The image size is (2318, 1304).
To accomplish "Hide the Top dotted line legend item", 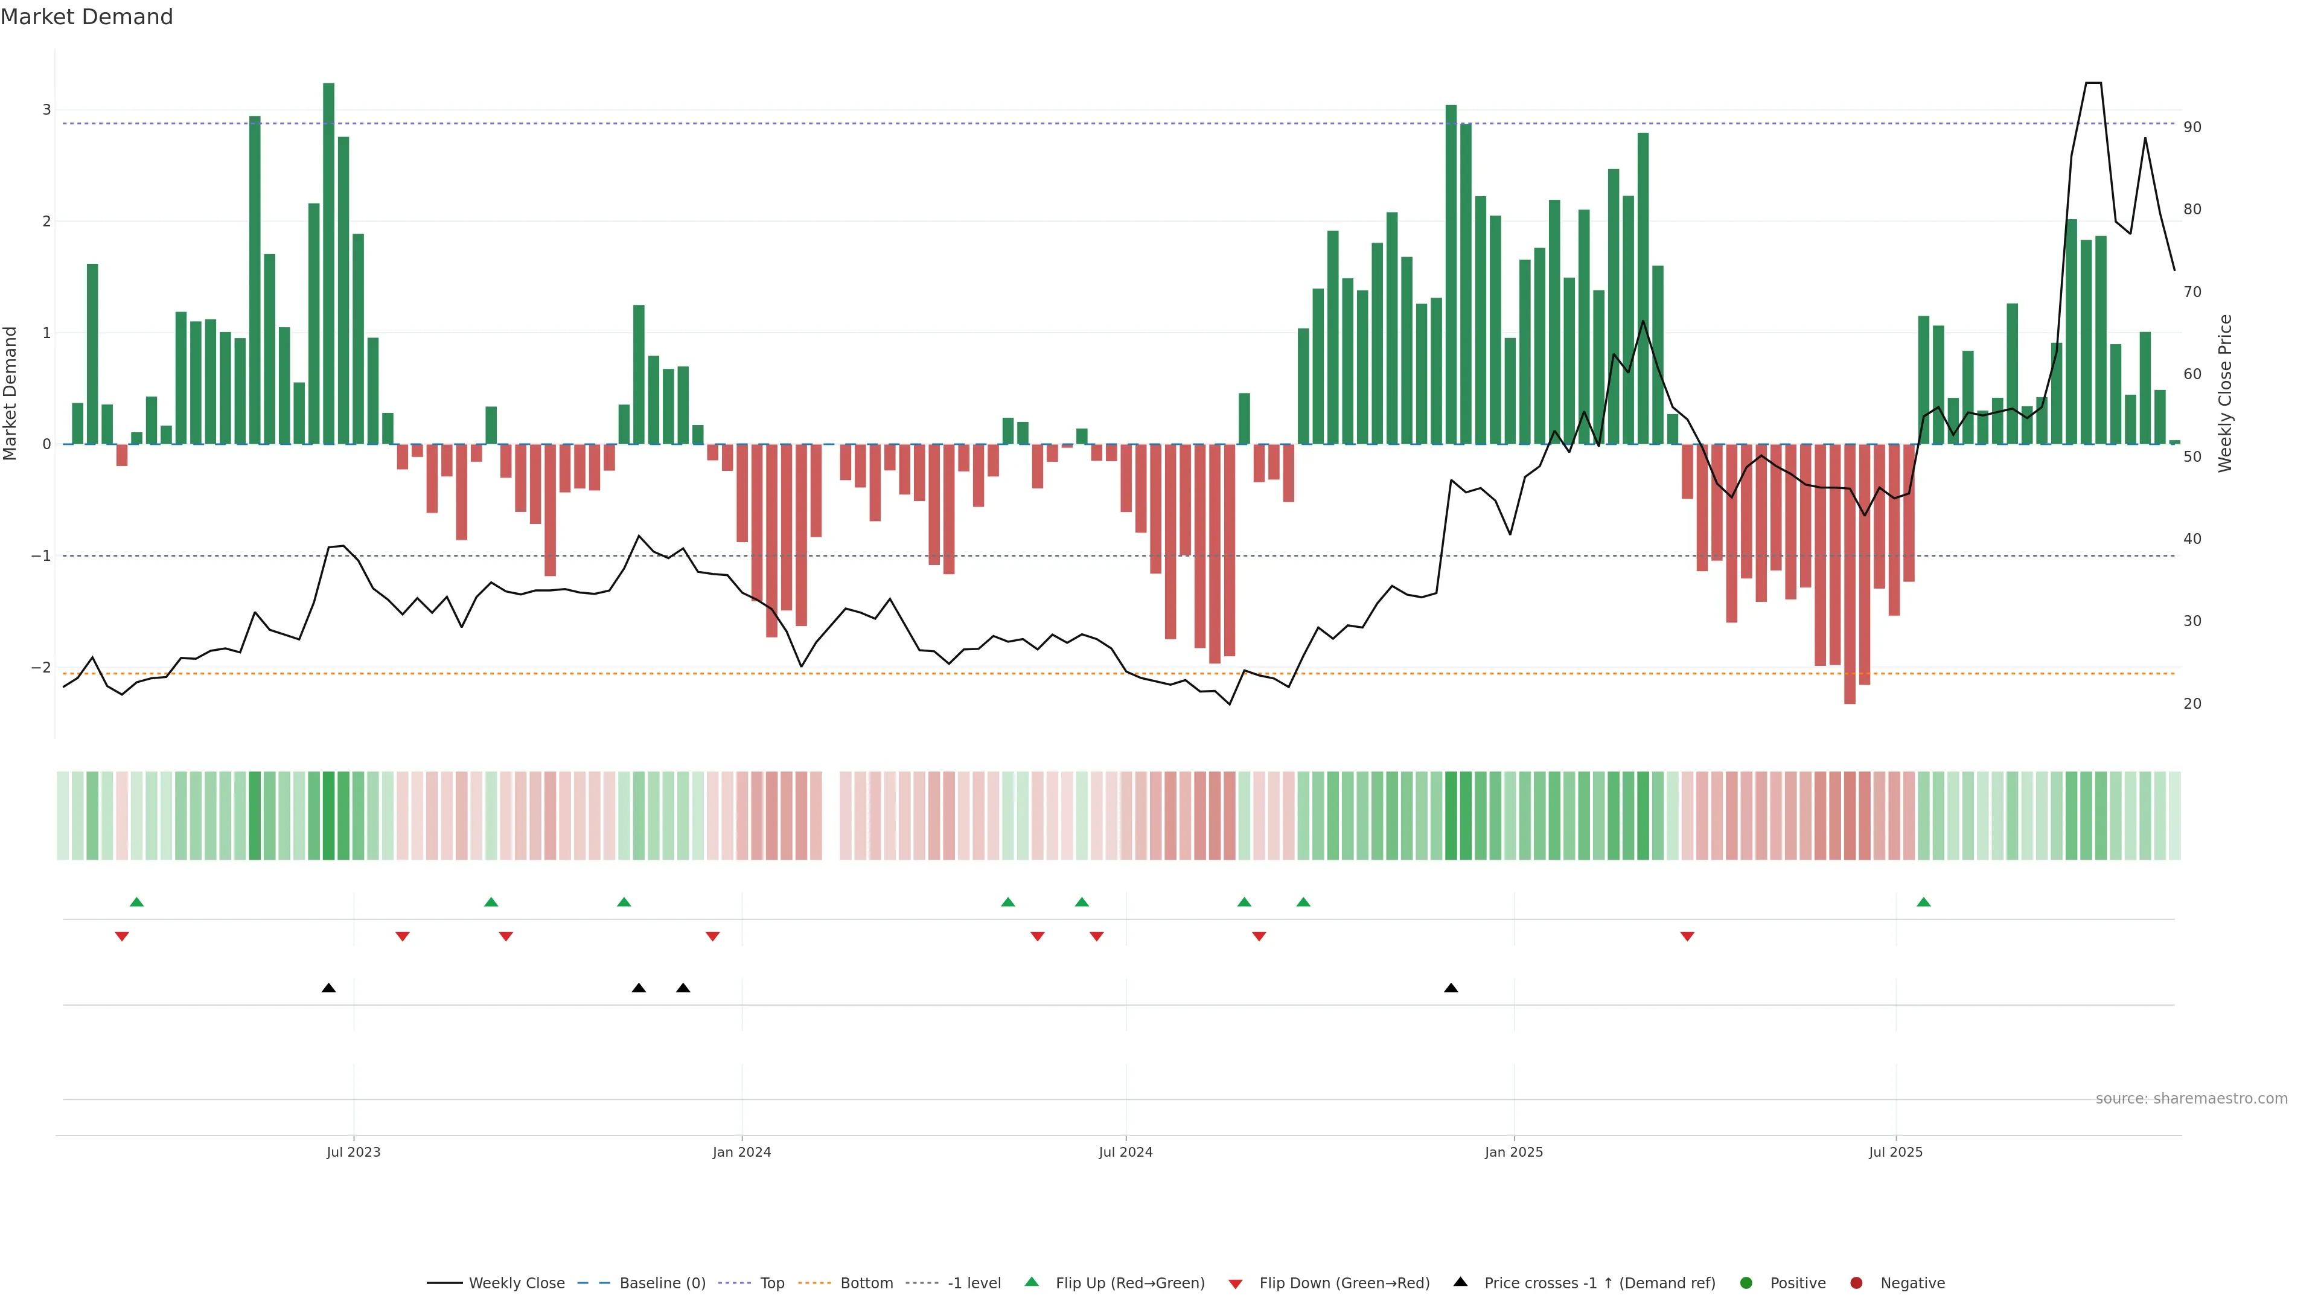I will (x=771, y=1283).
